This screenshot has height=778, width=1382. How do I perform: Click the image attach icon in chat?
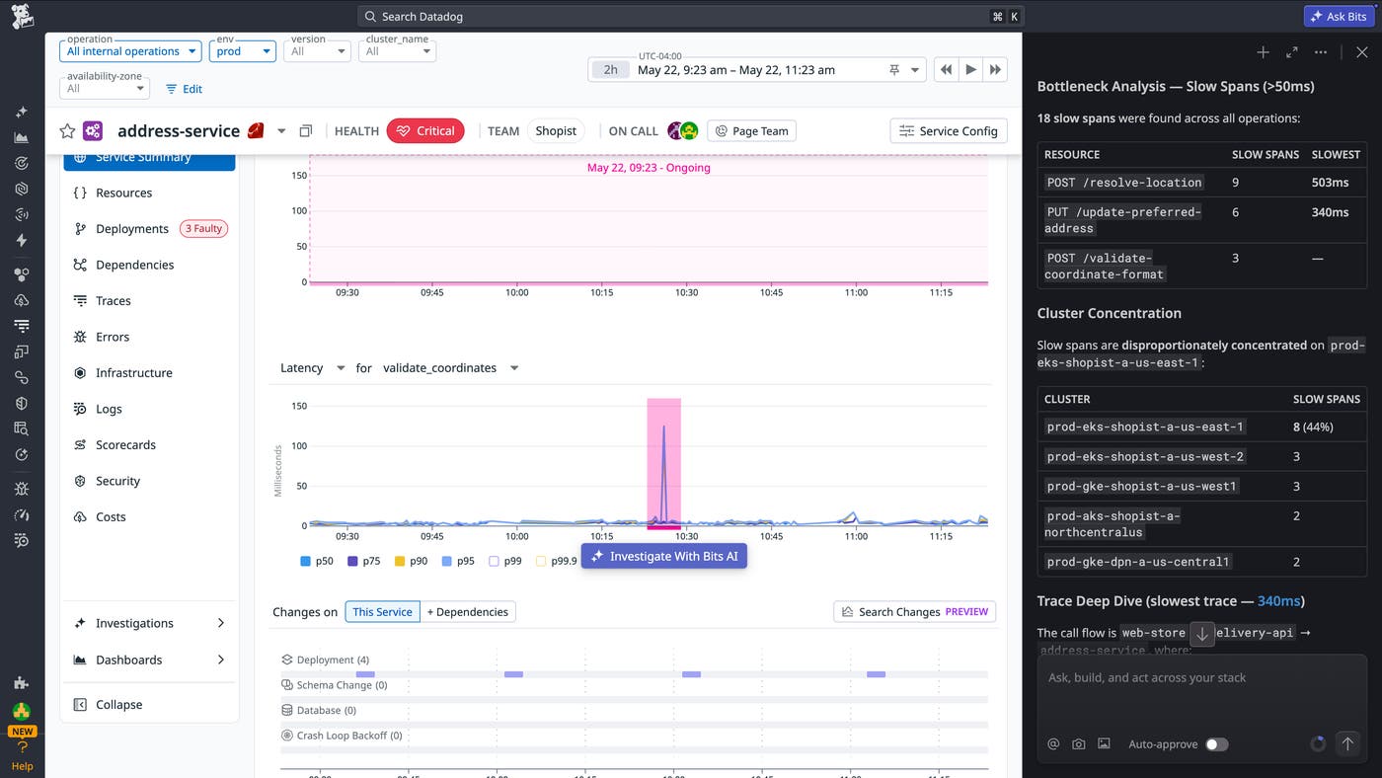[1105, 744]
